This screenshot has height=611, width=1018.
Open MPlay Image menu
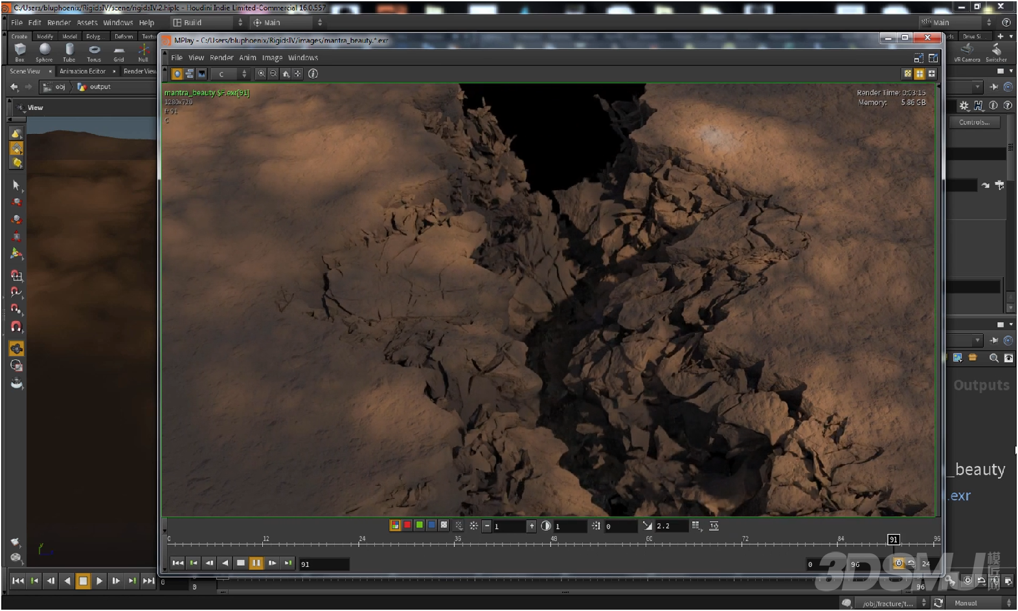click(272, 58)
